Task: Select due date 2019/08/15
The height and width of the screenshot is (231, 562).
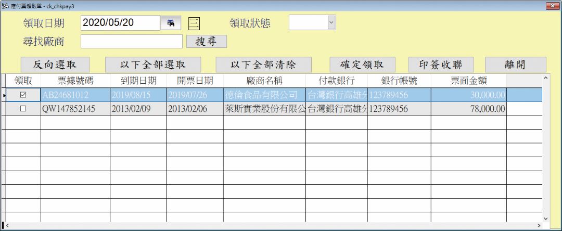Action: coord(138,95)
